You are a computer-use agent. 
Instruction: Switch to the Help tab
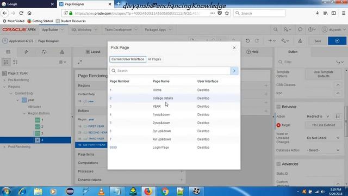(252, 52)
